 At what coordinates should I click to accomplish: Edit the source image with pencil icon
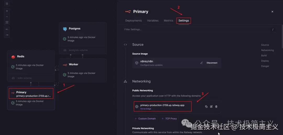coord(202,63)
